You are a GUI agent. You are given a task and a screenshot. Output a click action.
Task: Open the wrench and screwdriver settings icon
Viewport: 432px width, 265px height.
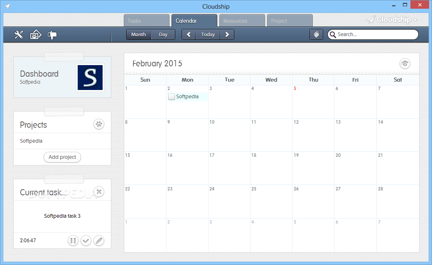[x=19, y=35]
